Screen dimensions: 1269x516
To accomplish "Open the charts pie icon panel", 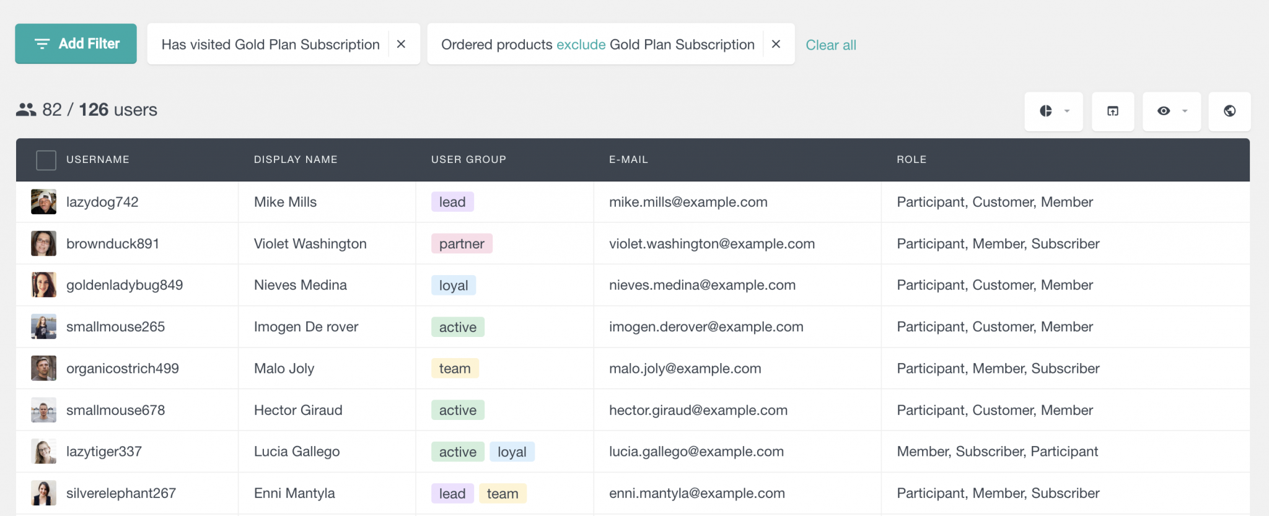I will click(x=1046, y=112).
